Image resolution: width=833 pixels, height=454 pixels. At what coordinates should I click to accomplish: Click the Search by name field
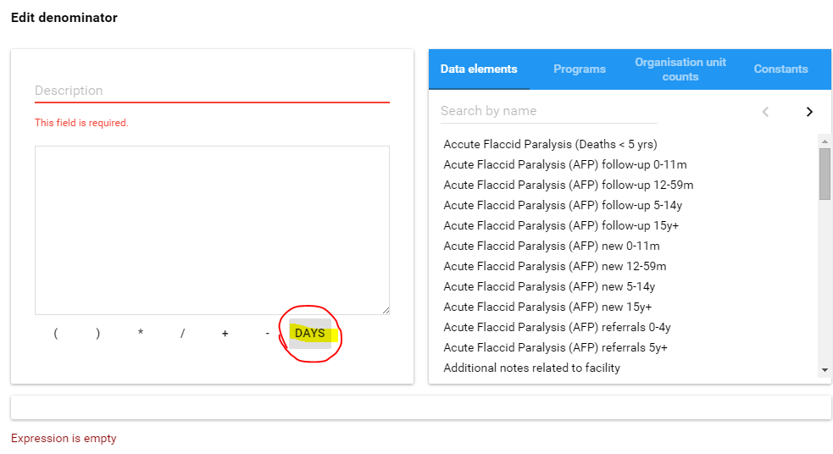[x=548, y=111]
